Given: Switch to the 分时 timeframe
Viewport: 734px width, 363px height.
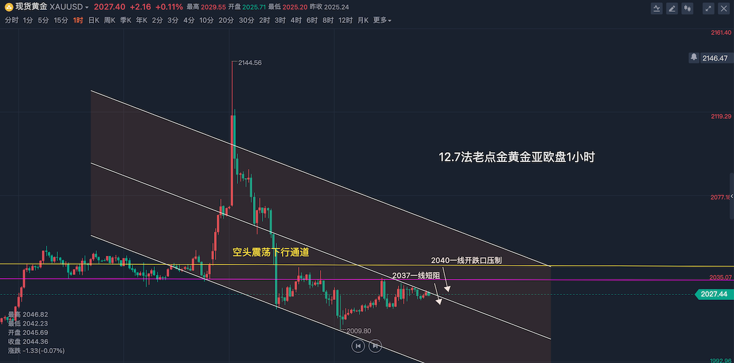Looking at the screenshot, I should pos(11,21).
